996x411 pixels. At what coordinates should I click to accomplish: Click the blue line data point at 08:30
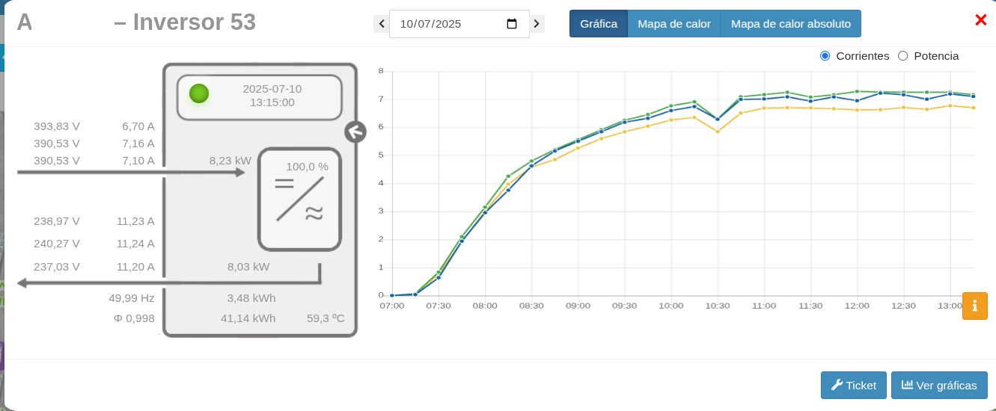531,166
